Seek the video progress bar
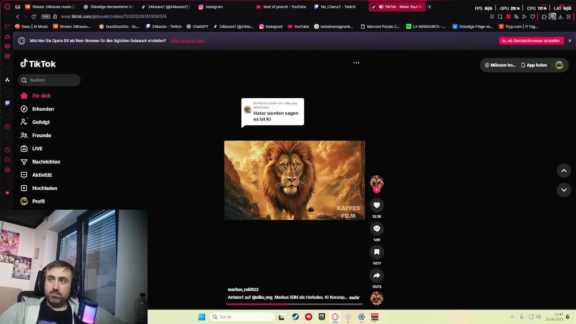The width and height of the screenshot is (576, 324). pos(294,304)
